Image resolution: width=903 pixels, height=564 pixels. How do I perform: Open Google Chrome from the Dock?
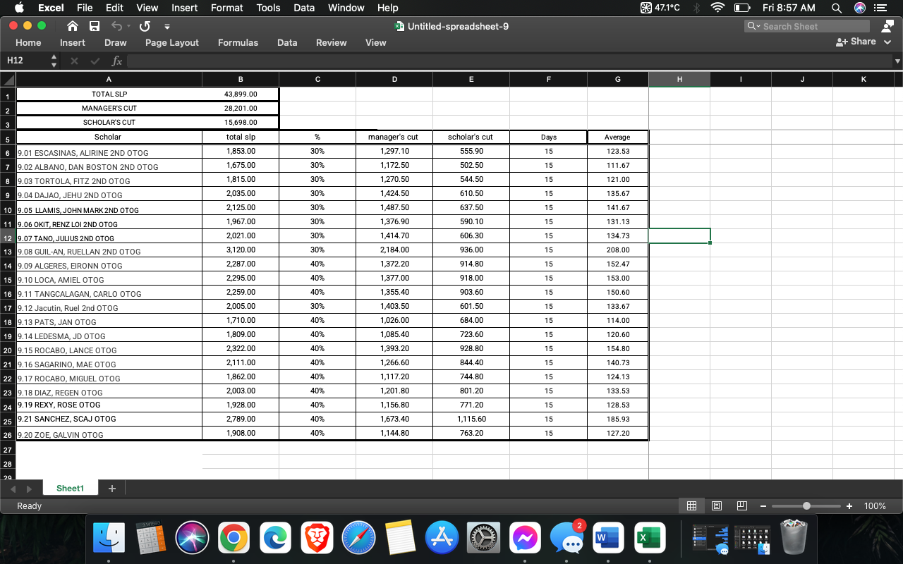click(x=234, y=538)
